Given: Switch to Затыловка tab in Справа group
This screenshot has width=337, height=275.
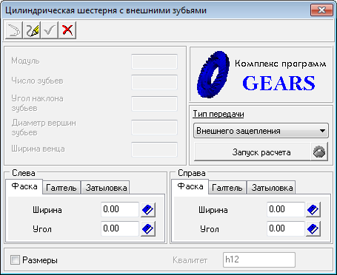Looking at the screenshot, I should pos(272,188).
